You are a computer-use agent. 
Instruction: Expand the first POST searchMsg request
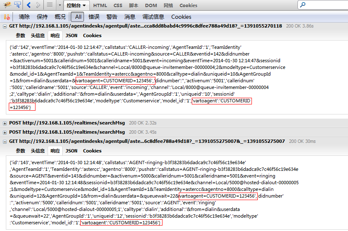click(x=5, y=123)
